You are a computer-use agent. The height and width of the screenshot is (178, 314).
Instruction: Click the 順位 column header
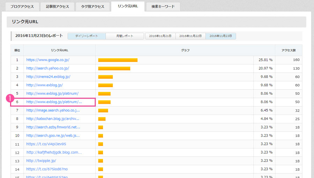[x=17, y=50]
